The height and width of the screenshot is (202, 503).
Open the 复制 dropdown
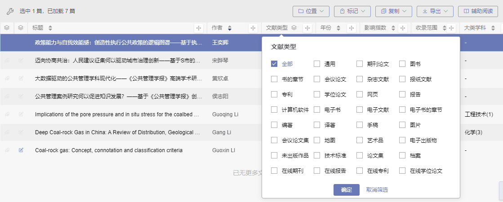click(394, 11)
